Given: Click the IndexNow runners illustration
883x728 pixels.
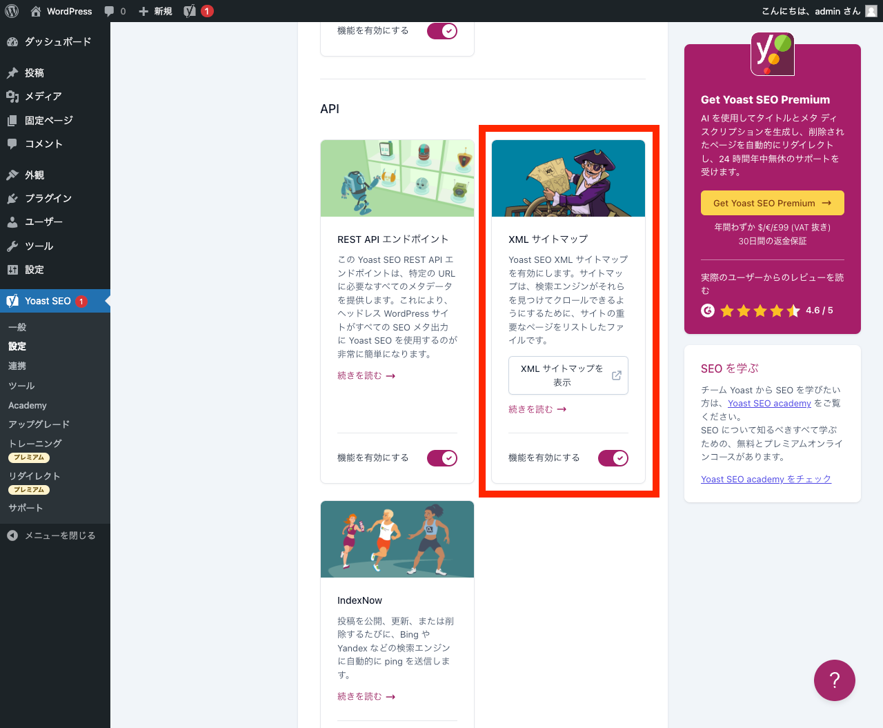Looking at the screenshot, I should click(397, 539).
